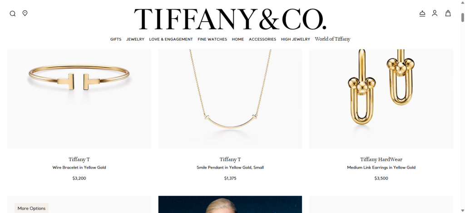The width and height of the screenshot is (465, 213).
Task: Open the Jewelry menu
Action: [x=135, y=39]
